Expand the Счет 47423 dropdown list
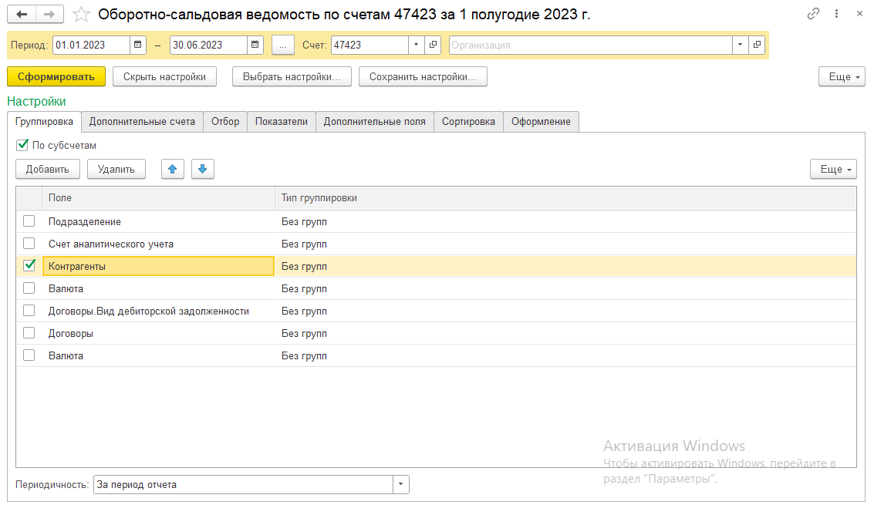Screen dimensions: 874x505 pos(417,45)
